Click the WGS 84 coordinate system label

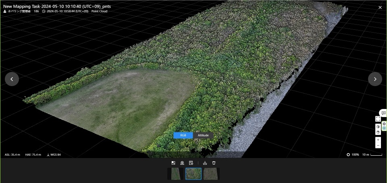coord(54,155)
